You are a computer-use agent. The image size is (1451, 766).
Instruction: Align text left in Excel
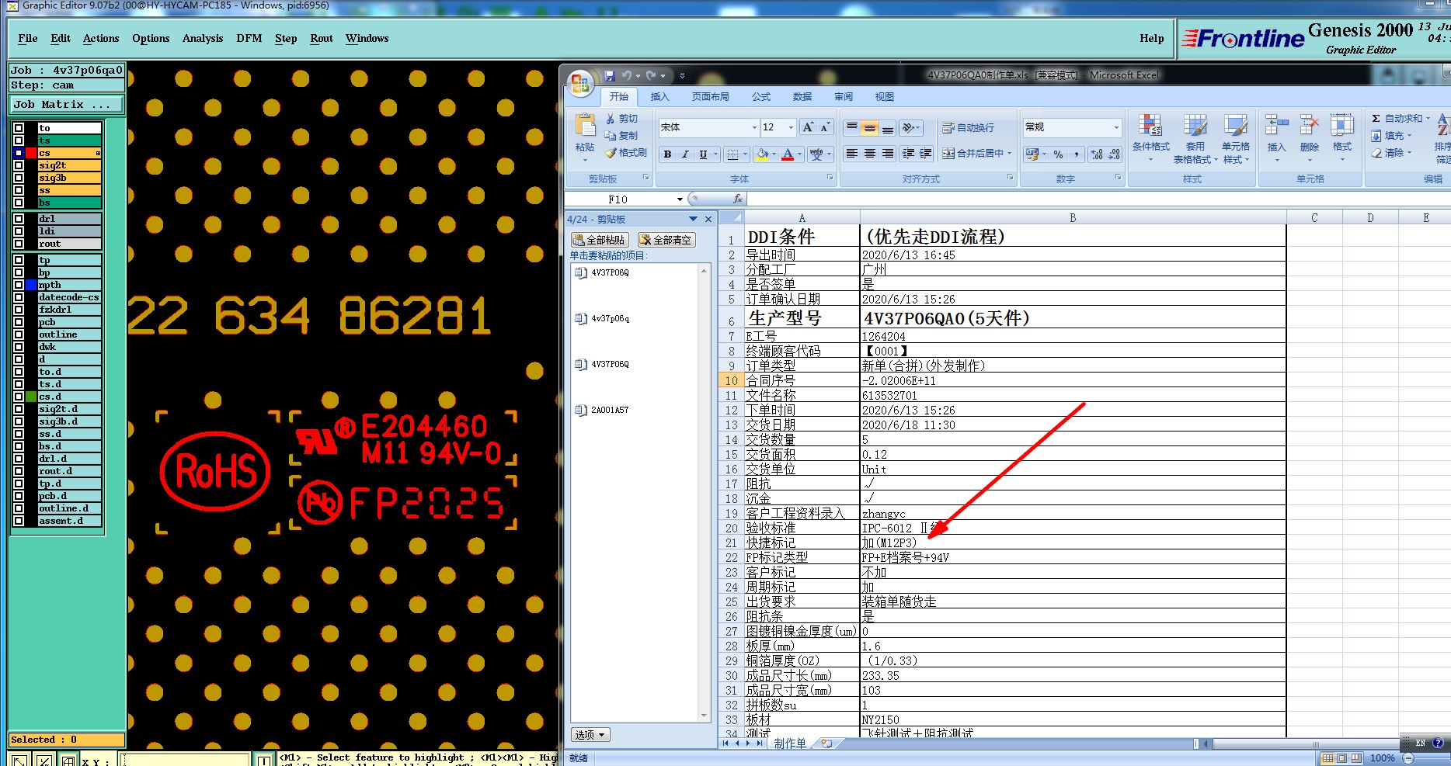[x=852, y=154]
